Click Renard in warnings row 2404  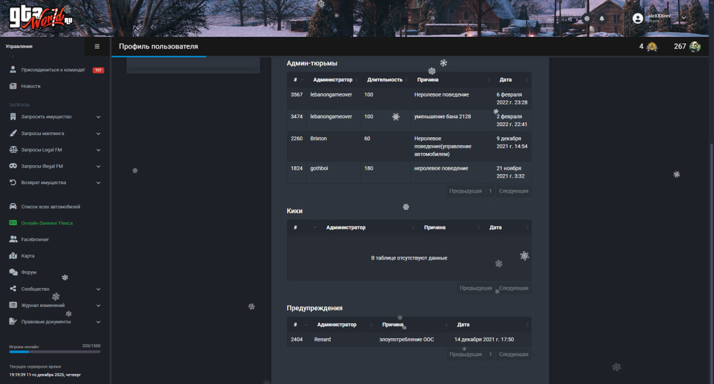(322, 339)
